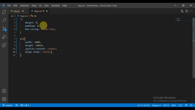Open the View menu
Screen dimensions: 195x110
point(34,5)
